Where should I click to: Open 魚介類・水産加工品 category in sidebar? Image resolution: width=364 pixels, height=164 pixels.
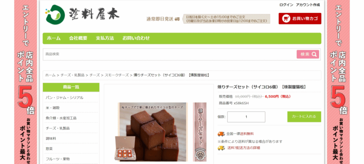[61, 118]
